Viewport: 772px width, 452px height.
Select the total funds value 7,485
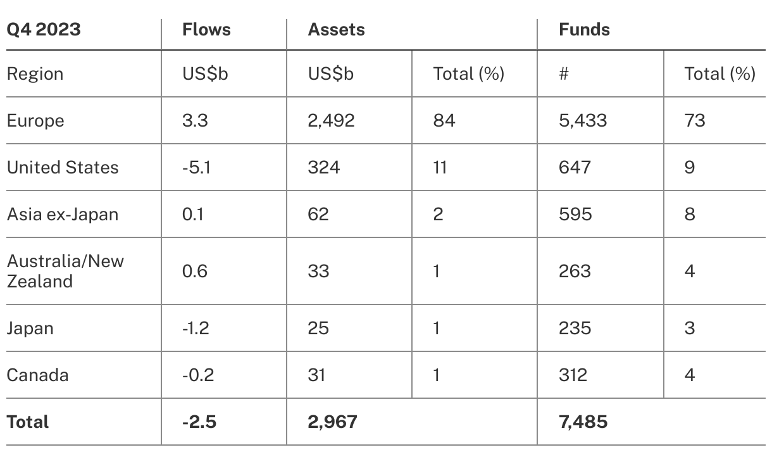pyautogui.click(x=583, y=422)
